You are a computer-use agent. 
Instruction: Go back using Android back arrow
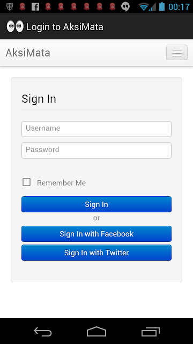pyautogui.click(x=43, y=332)
